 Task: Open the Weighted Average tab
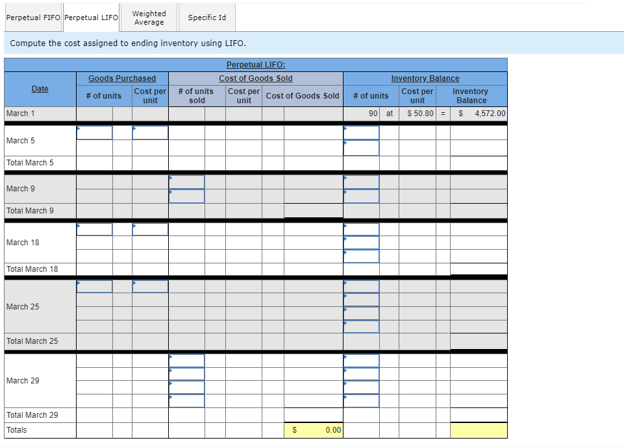coord(148,18)
